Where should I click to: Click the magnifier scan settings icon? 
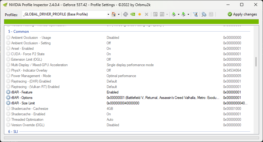coord(204,14)
